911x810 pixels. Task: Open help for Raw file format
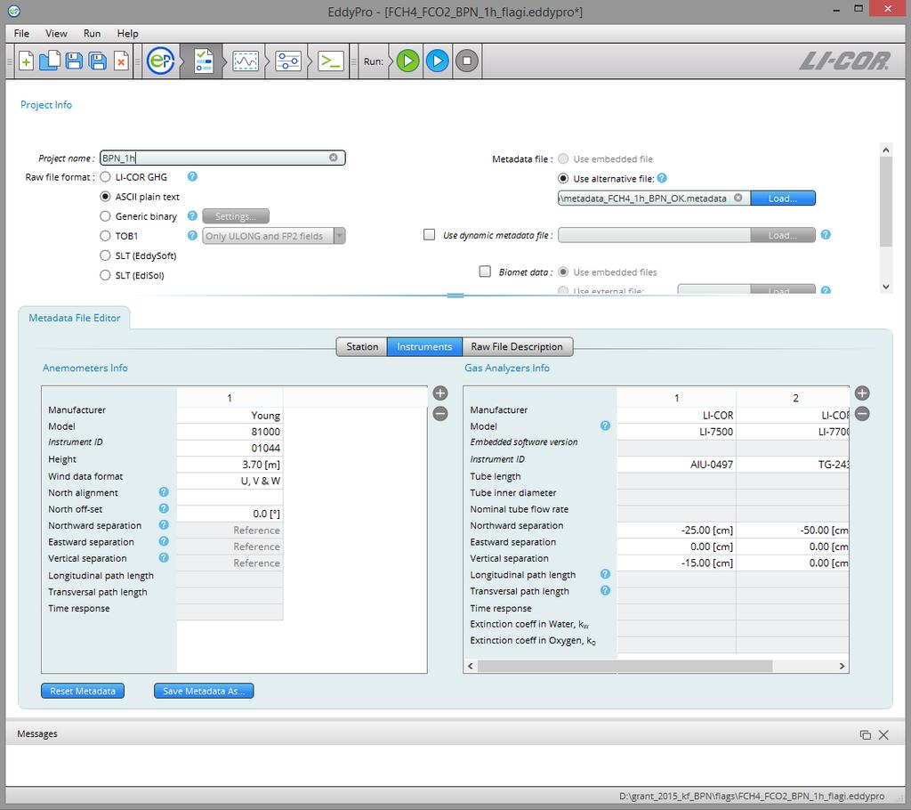tap(192, 176)
